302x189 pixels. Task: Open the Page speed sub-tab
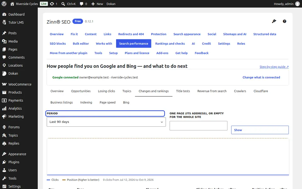[108, 102]
